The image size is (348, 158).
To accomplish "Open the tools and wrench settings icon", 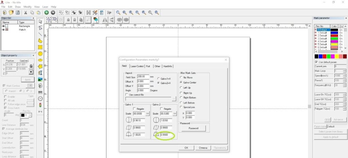I will point(95,13).
